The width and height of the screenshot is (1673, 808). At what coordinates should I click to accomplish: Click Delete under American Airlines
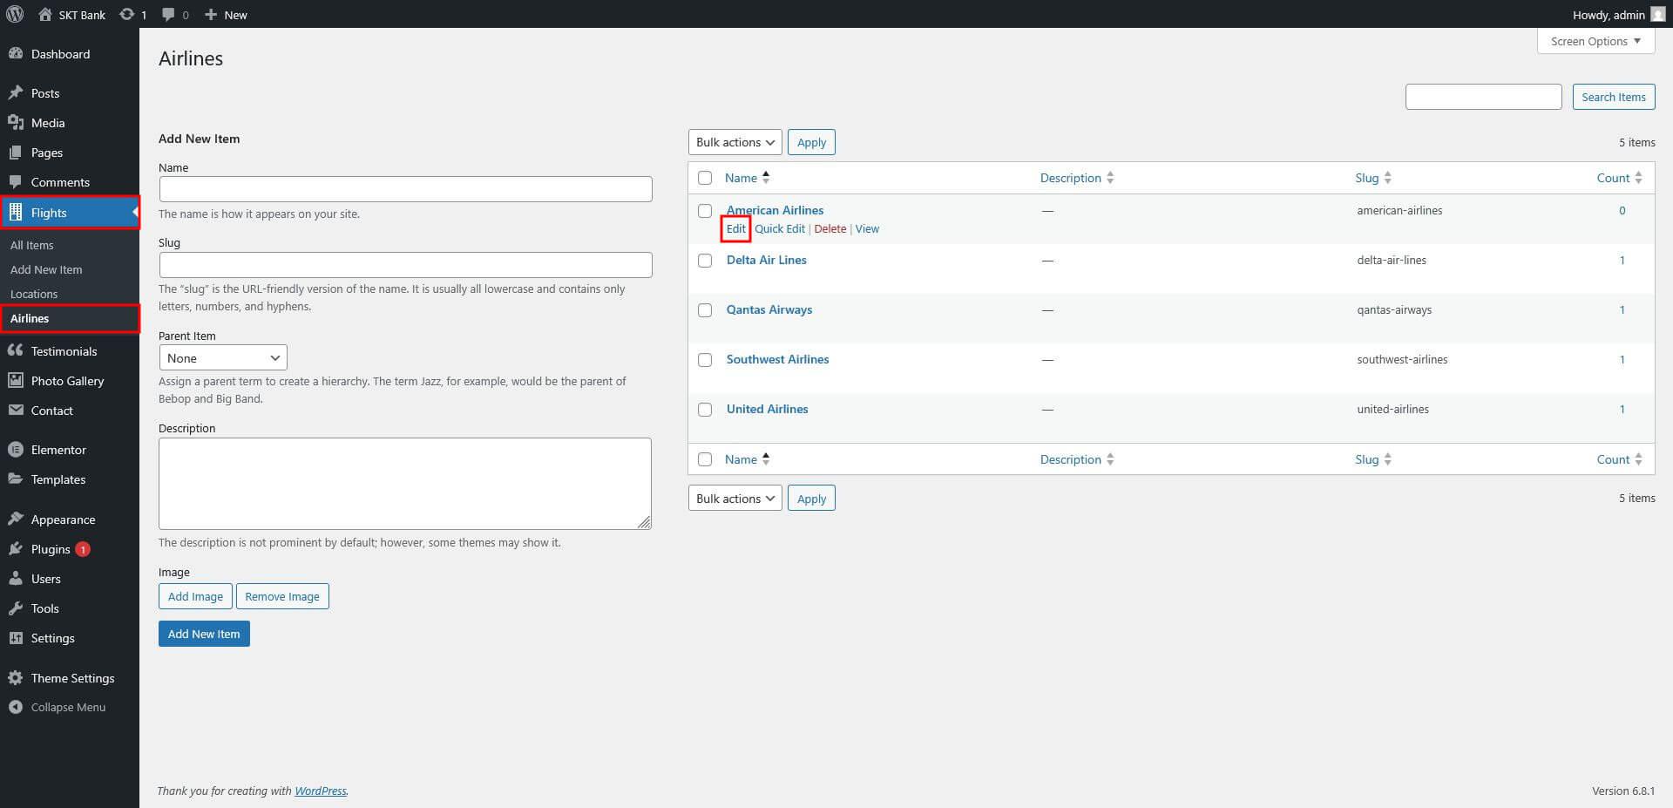click(x=830, y=228)
